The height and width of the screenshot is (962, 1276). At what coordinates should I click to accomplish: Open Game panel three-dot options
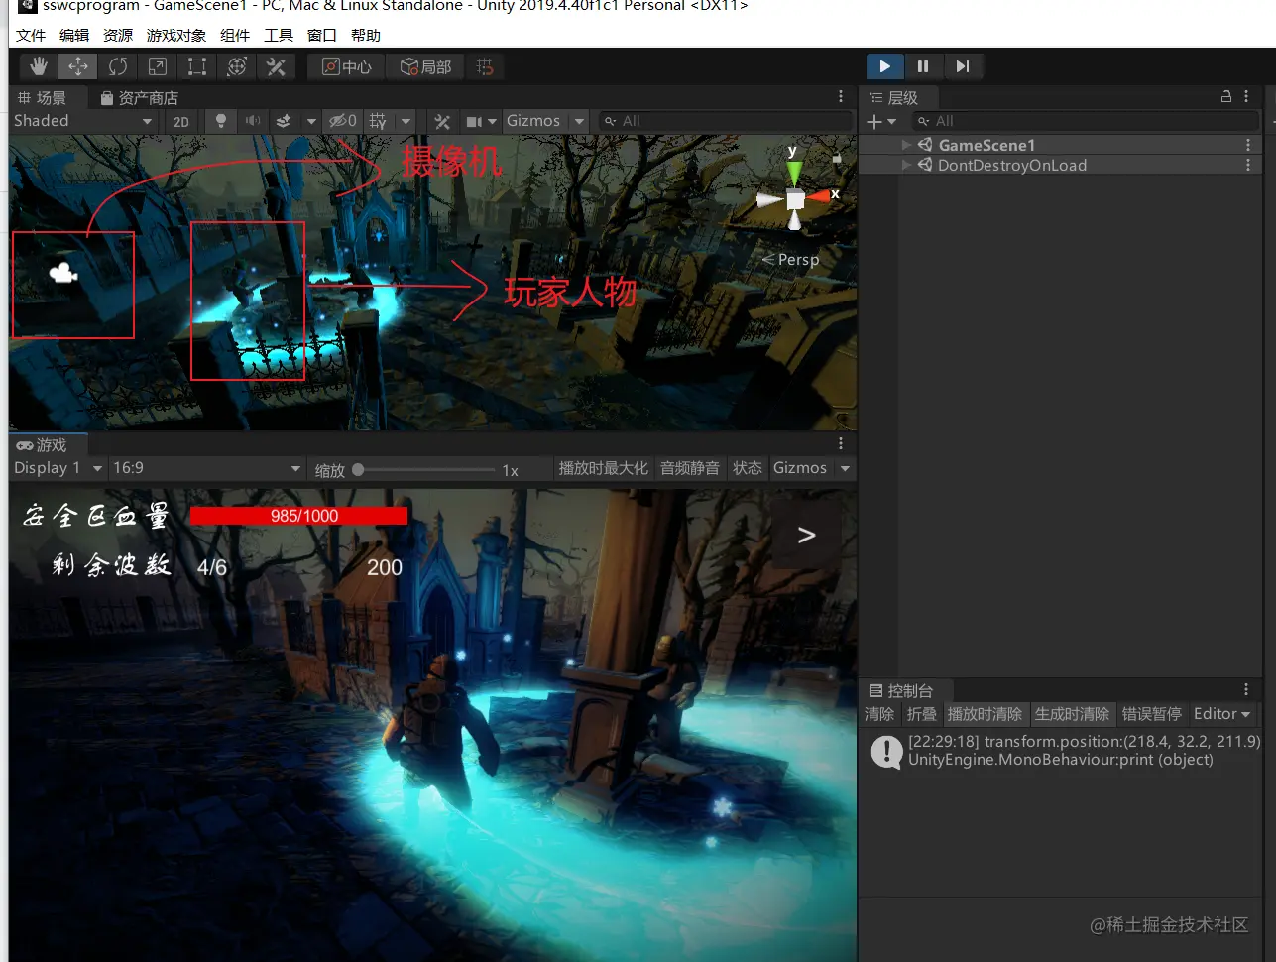(841, 443)
